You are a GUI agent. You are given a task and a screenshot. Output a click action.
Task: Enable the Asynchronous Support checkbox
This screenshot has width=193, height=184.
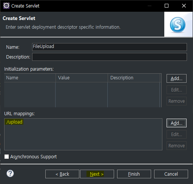6,157
